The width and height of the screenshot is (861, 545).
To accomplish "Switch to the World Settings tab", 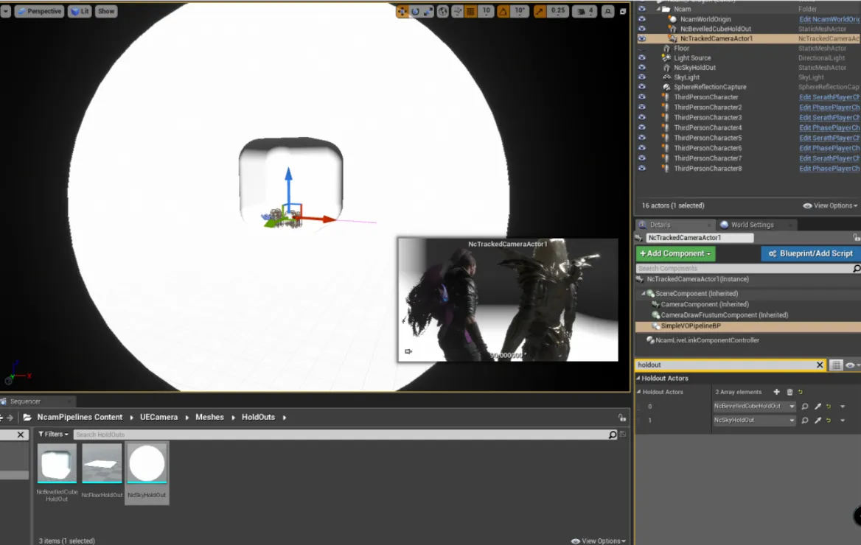I will pos(752,225).
